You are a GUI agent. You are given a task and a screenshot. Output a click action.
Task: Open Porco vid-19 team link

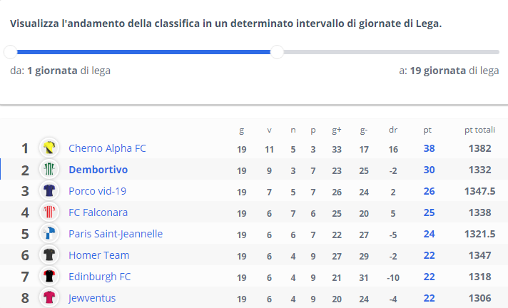[97, 191]
